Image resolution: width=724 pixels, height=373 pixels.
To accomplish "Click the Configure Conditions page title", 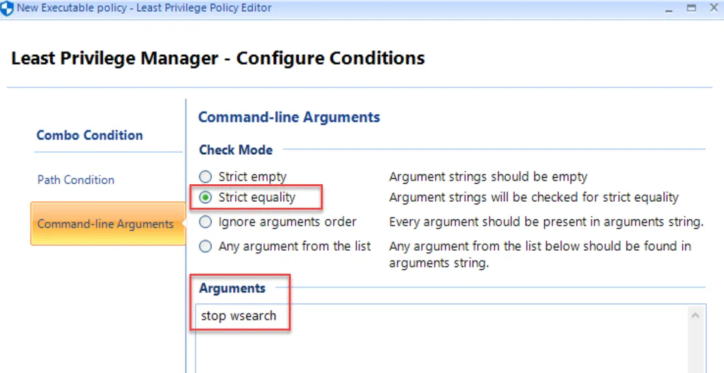I will coord(218,58).
